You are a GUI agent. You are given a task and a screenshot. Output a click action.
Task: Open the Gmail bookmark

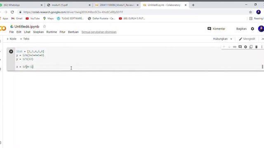tap(17, 18)
